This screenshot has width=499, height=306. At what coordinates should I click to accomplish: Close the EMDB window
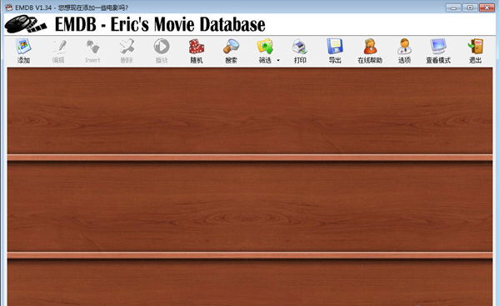click(x=487, y=8)
